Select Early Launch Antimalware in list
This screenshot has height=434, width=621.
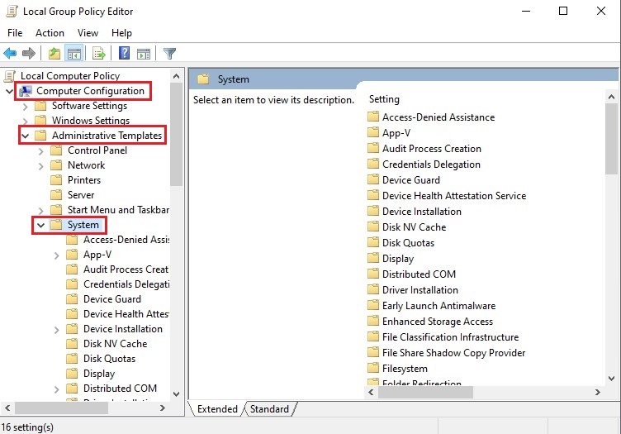[438, 306]
